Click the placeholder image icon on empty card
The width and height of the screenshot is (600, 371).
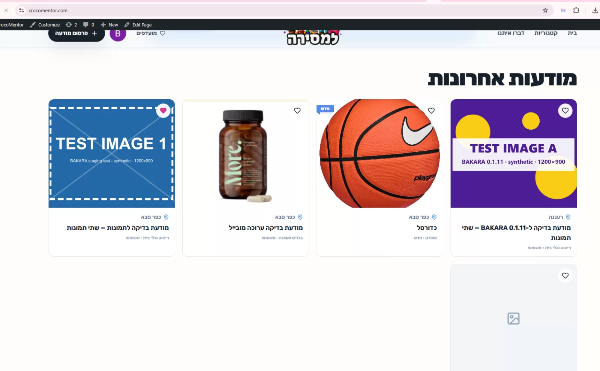click(513, 319)
